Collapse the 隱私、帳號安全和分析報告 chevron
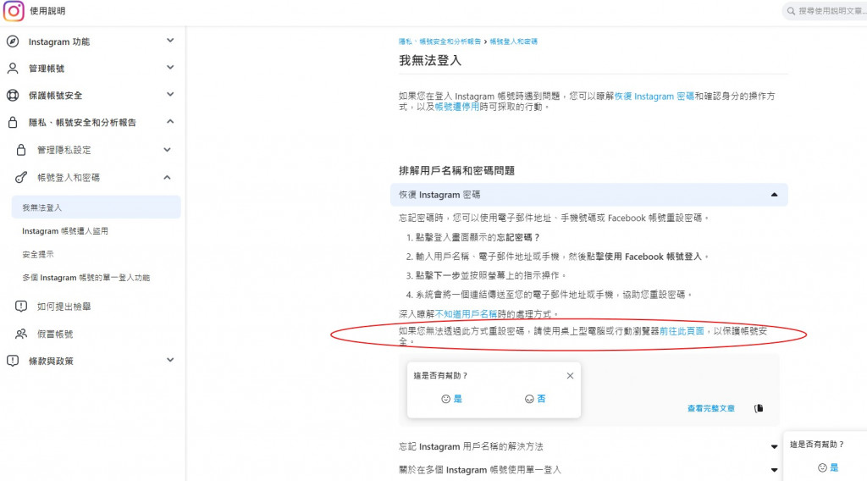 point(170,122)
